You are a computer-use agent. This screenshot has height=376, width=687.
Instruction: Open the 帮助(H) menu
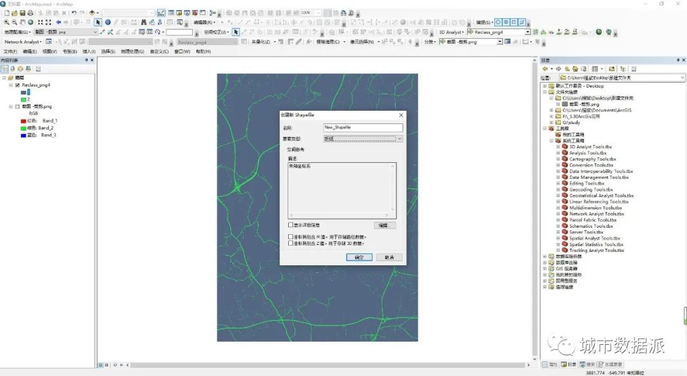coord(204,52)
